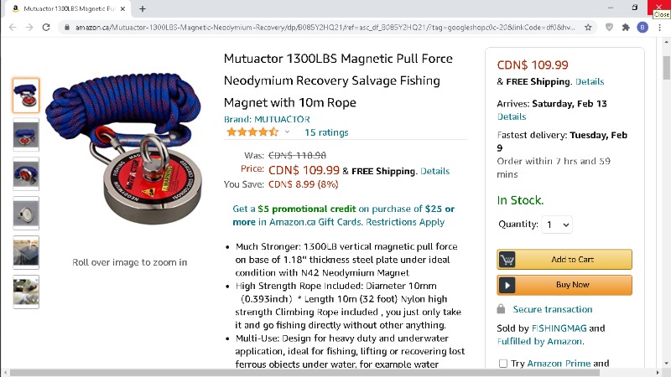Image resolution: width=671 pixels, height=377 pixels.
Task: Close the Mutuactor browser tab
Action: (122, 8)
